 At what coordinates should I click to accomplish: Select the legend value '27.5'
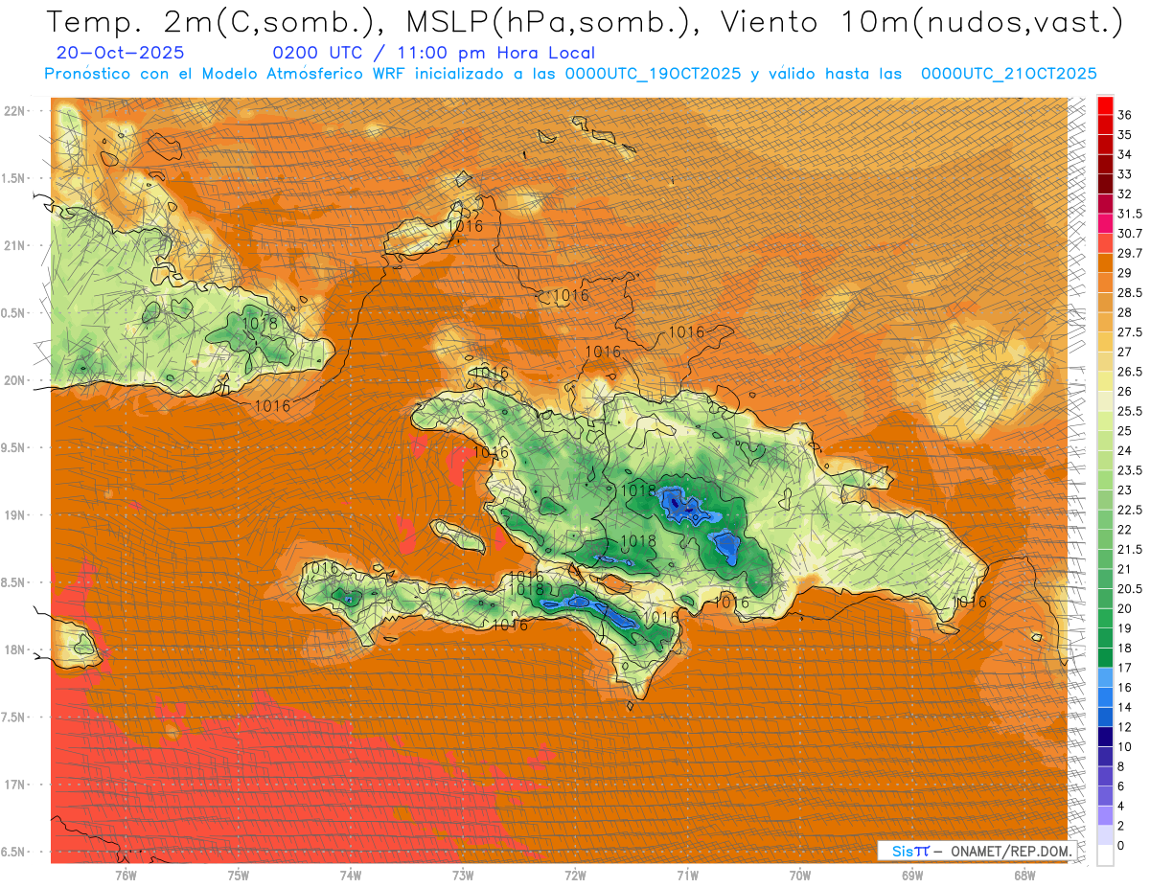point(1129,332)
